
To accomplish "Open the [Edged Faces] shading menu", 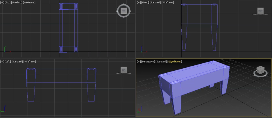I will coord(175,62).
